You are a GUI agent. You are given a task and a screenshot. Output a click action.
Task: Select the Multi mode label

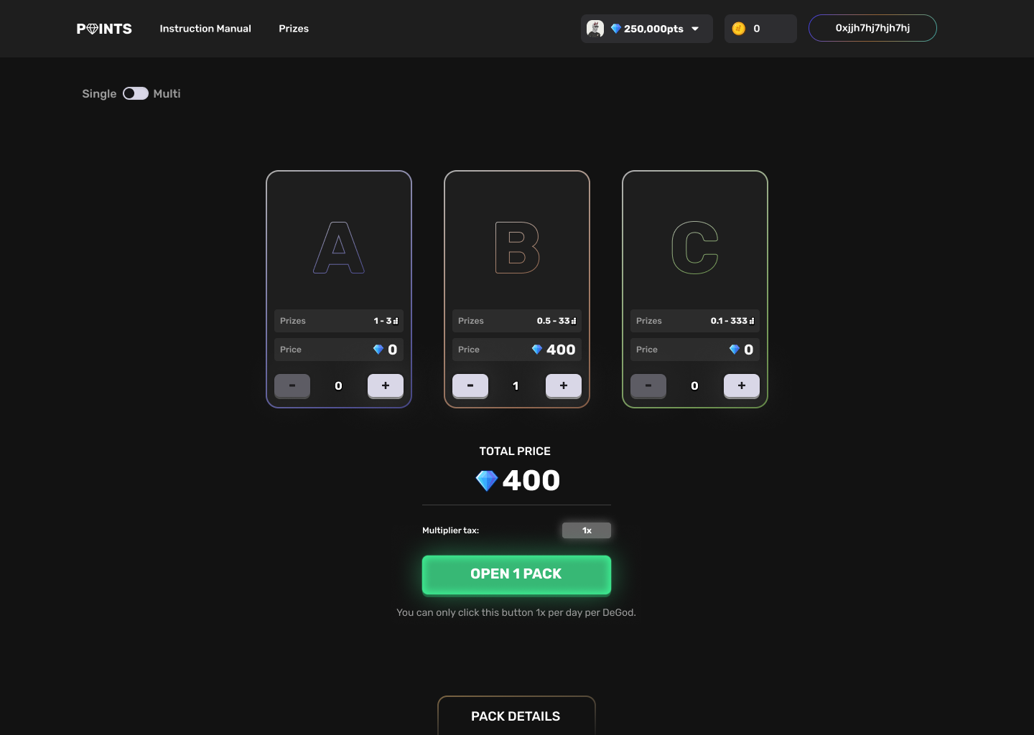point(167,93)
